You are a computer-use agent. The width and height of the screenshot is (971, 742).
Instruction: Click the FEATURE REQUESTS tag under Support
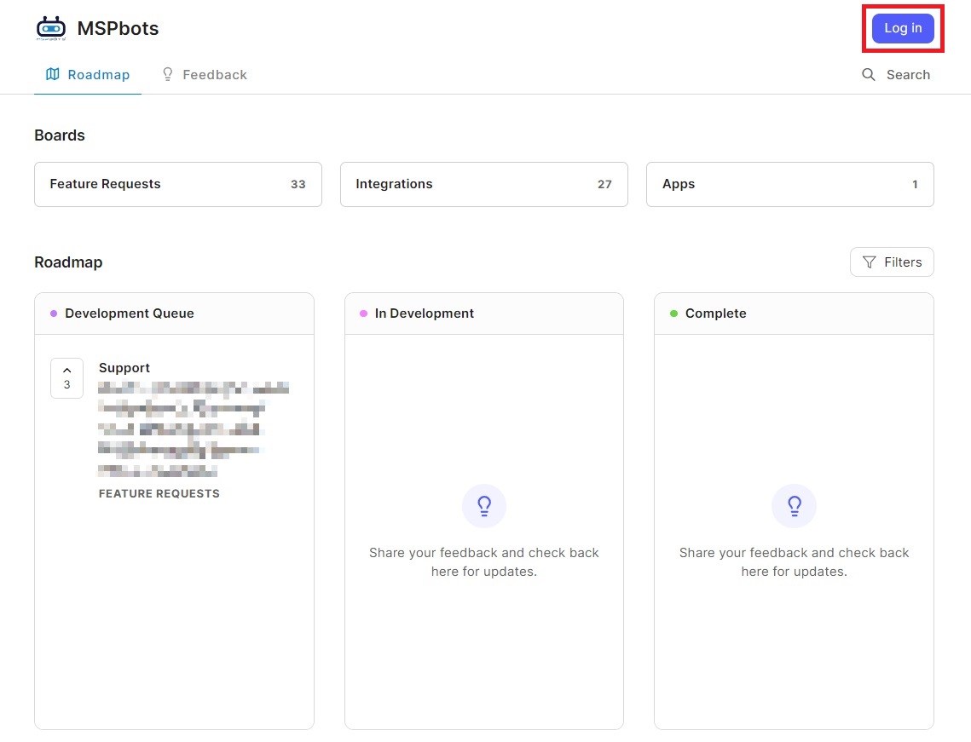[x=159, y=493]
